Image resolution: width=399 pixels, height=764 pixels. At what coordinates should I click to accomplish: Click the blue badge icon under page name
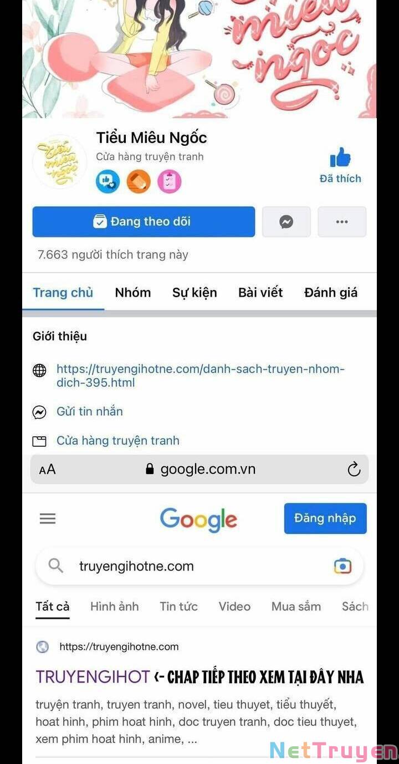108,181
